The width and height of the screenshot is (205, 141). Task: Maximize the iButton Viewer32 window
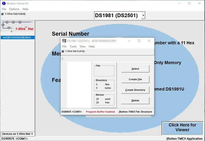click(189, 3)
